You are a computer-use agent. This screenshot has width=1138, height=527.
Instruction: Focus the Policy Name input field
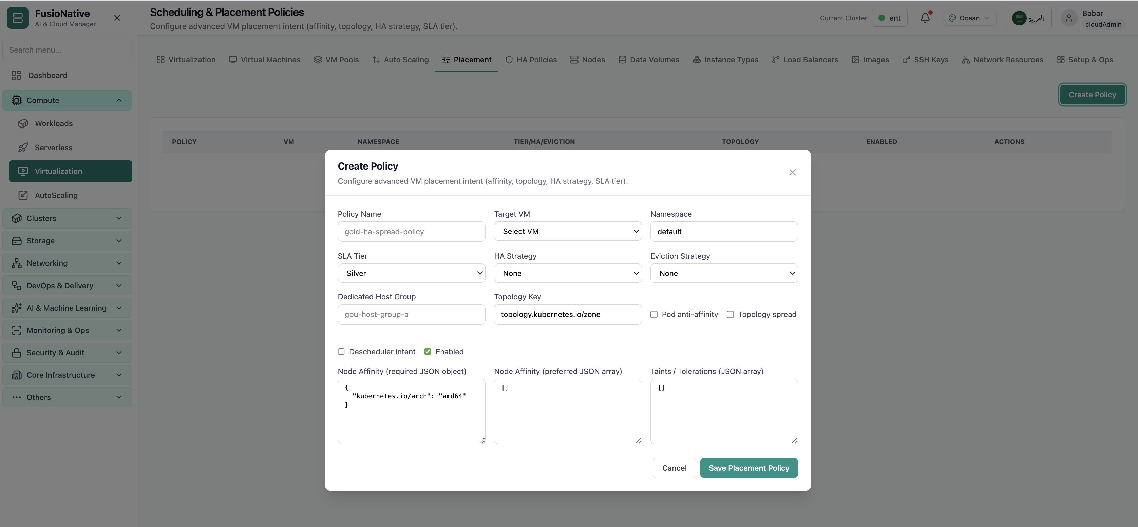(x=411, y=232)
